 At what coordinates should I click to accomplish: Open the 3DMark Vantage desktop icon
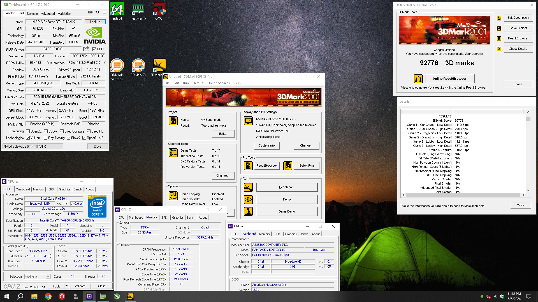click(117, 70)
